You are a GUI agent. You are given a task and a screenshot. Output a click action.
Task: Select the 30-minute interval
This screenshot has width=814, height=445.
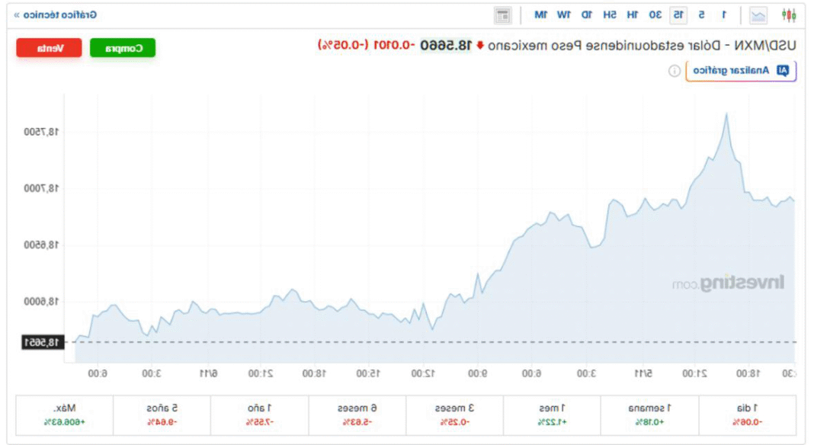655,15
